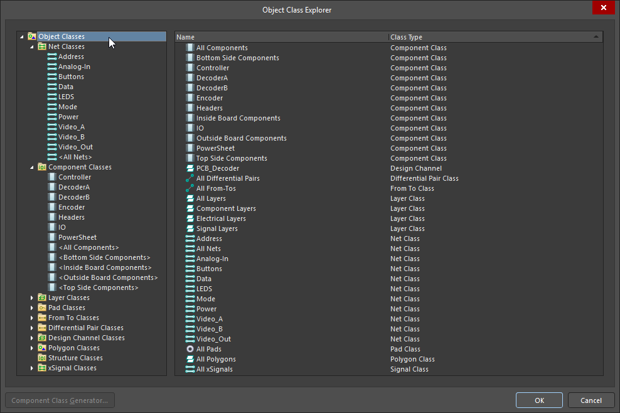Collapse the Object Classes root node
620x413 pixels.
tap(22, 37)
